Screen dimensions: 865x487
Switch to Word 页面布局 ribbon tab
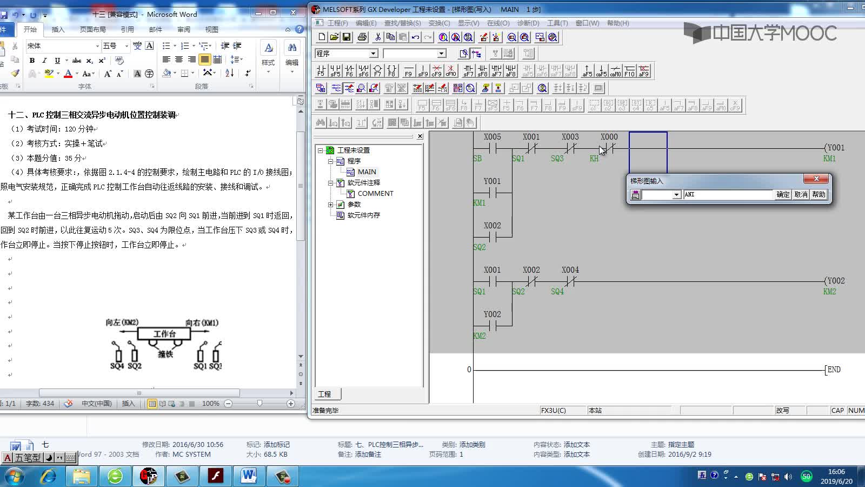pyautogui.click(x=93, y=29)
